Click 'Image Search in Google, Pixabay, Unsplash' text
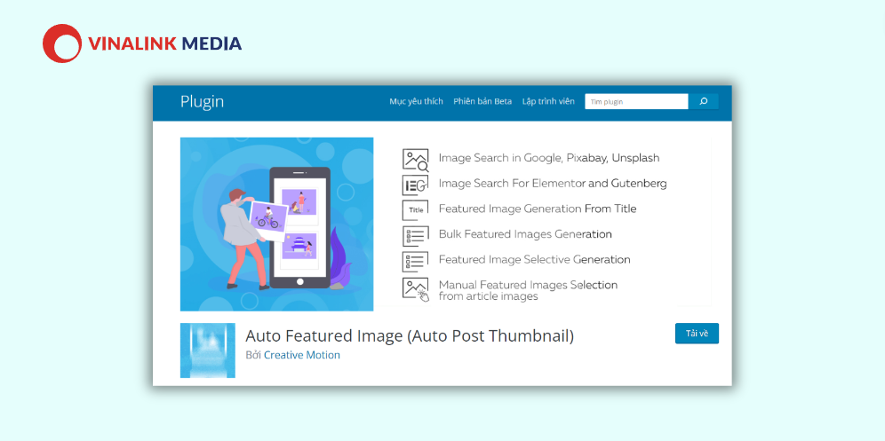The image size is (885, 441). [x=548, y=159]
